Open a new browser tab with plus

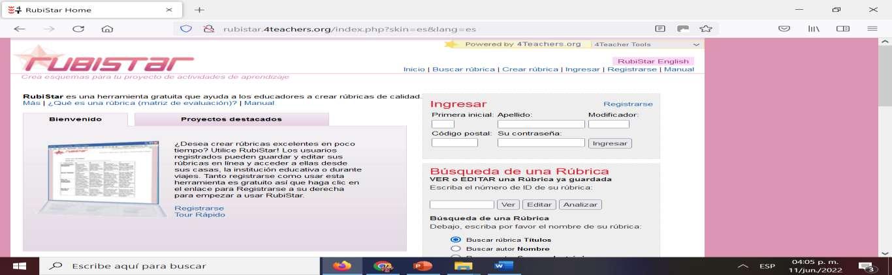pyautogui.click(x=200, y=10)
